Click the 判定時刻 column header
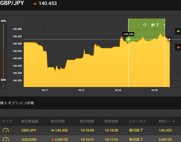Viewport: 181px width, 142px height. (x=111, y=121)
